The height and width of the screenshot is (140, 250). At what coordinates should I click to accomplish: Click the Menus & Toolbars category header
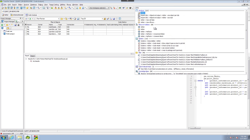pyautogui.click(x=144, y=25)
